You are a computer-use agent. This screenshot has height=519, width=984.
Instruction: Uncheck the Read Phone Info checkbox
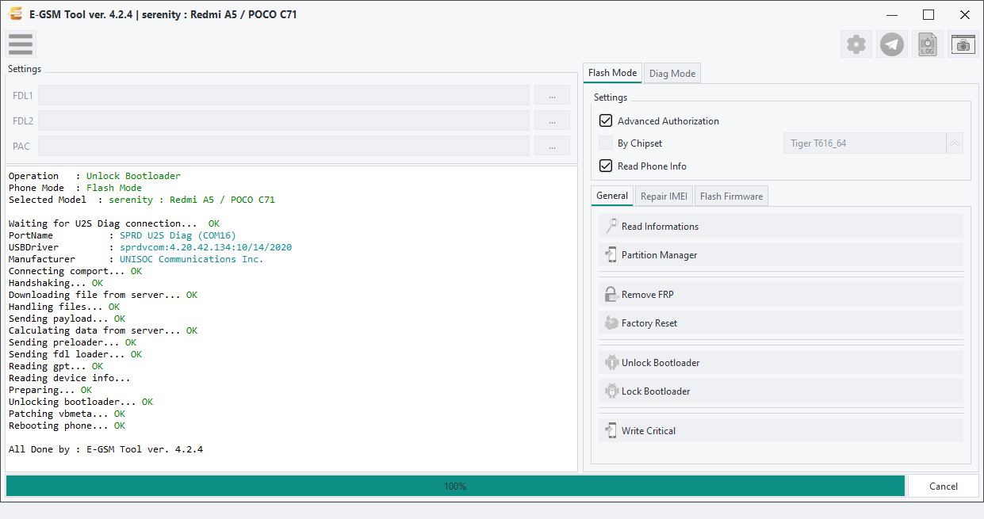pos(606,166)
